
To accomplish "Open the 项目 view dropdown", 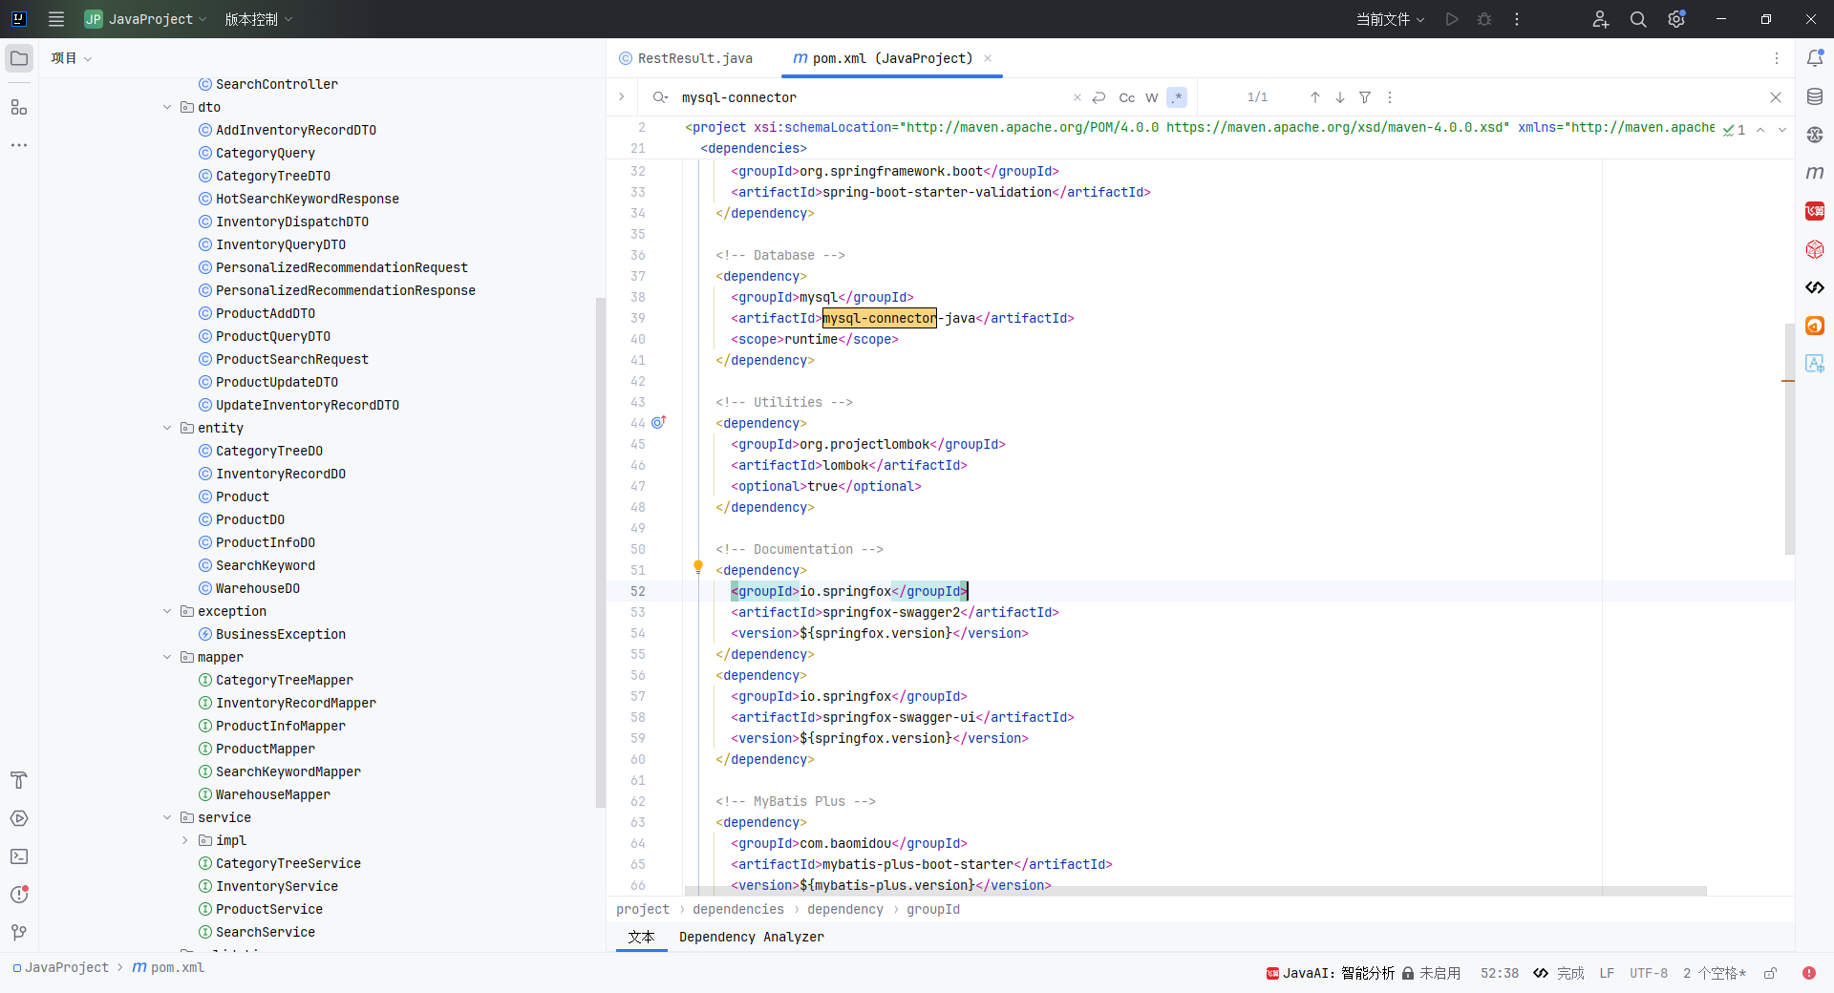I will [72, 58].
